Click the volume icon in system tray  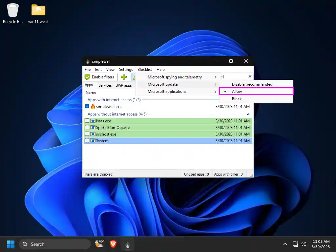[304, 244]
